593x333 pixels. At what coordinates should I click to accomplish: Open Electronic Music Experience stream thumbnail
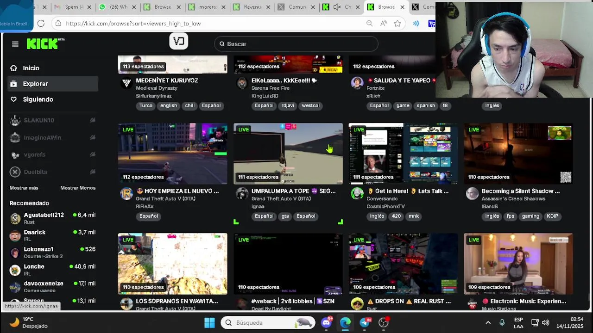[518, 264]
